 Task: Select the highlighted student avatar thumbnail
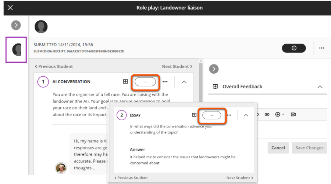point(17,49)
